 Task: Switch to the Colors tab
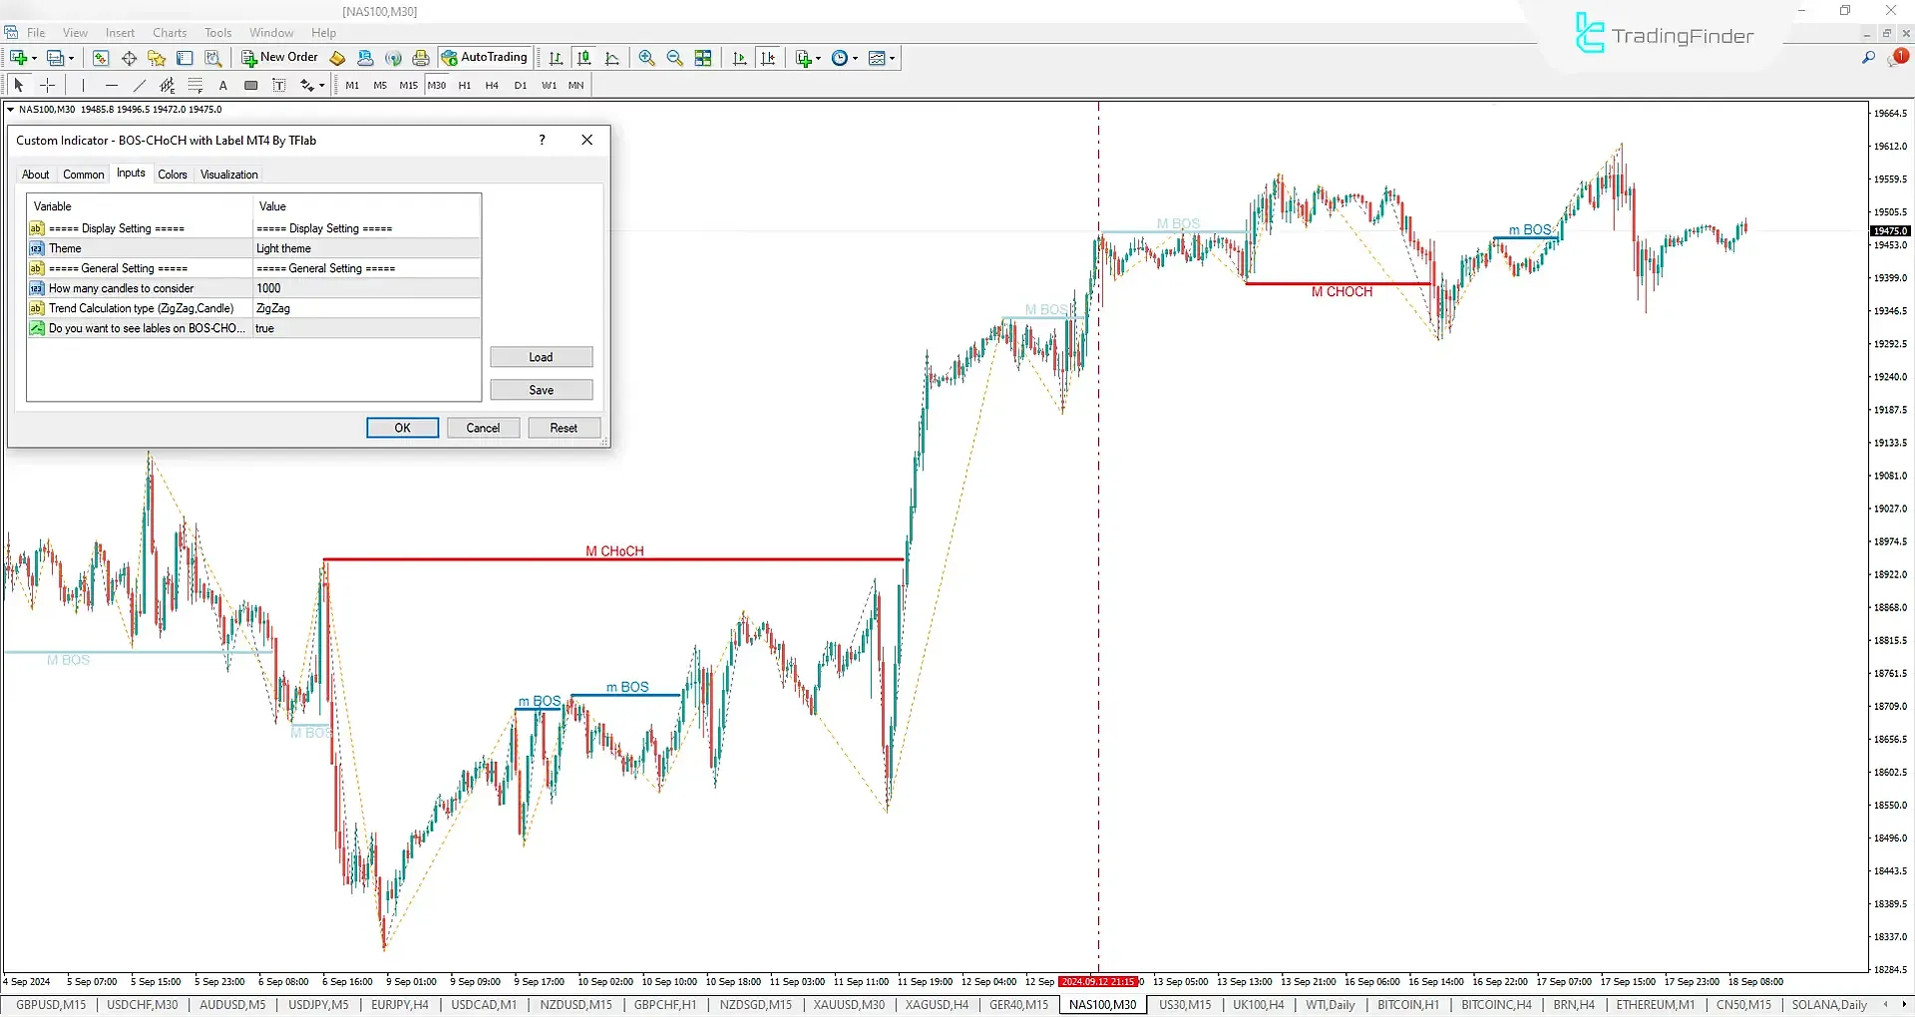pyautogui.click(x=173, y=174)
